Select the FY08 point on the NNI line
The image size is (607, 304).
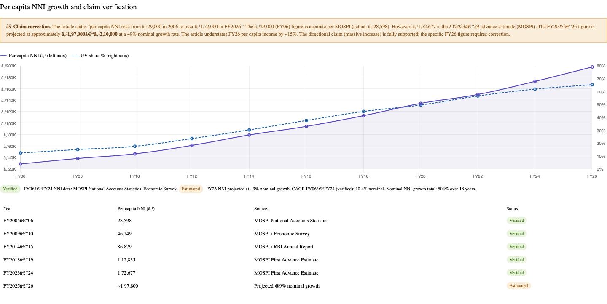tap(78, 158)
